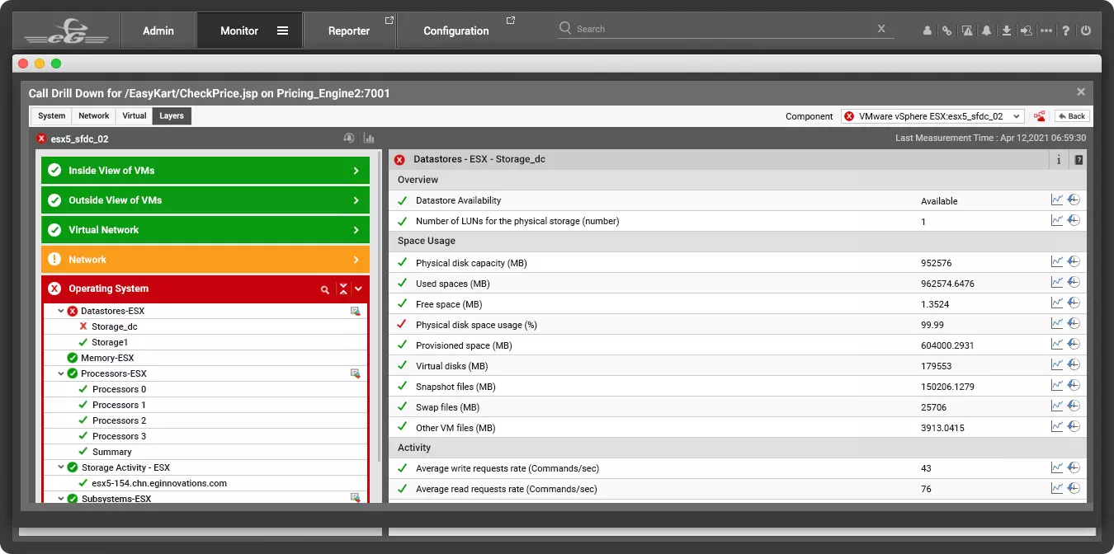Click the notification bell in top toolbar

tap(987, 31)
